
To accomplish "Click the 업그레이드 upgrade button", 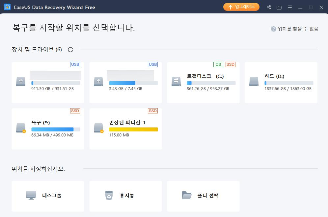I will [241, 7].
